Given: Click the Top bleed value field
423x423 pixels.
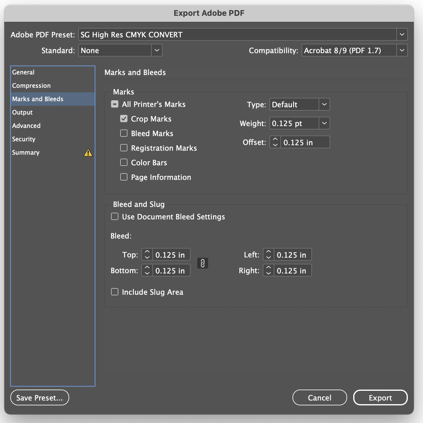Looking at the screenshot, I should [171, 255].
